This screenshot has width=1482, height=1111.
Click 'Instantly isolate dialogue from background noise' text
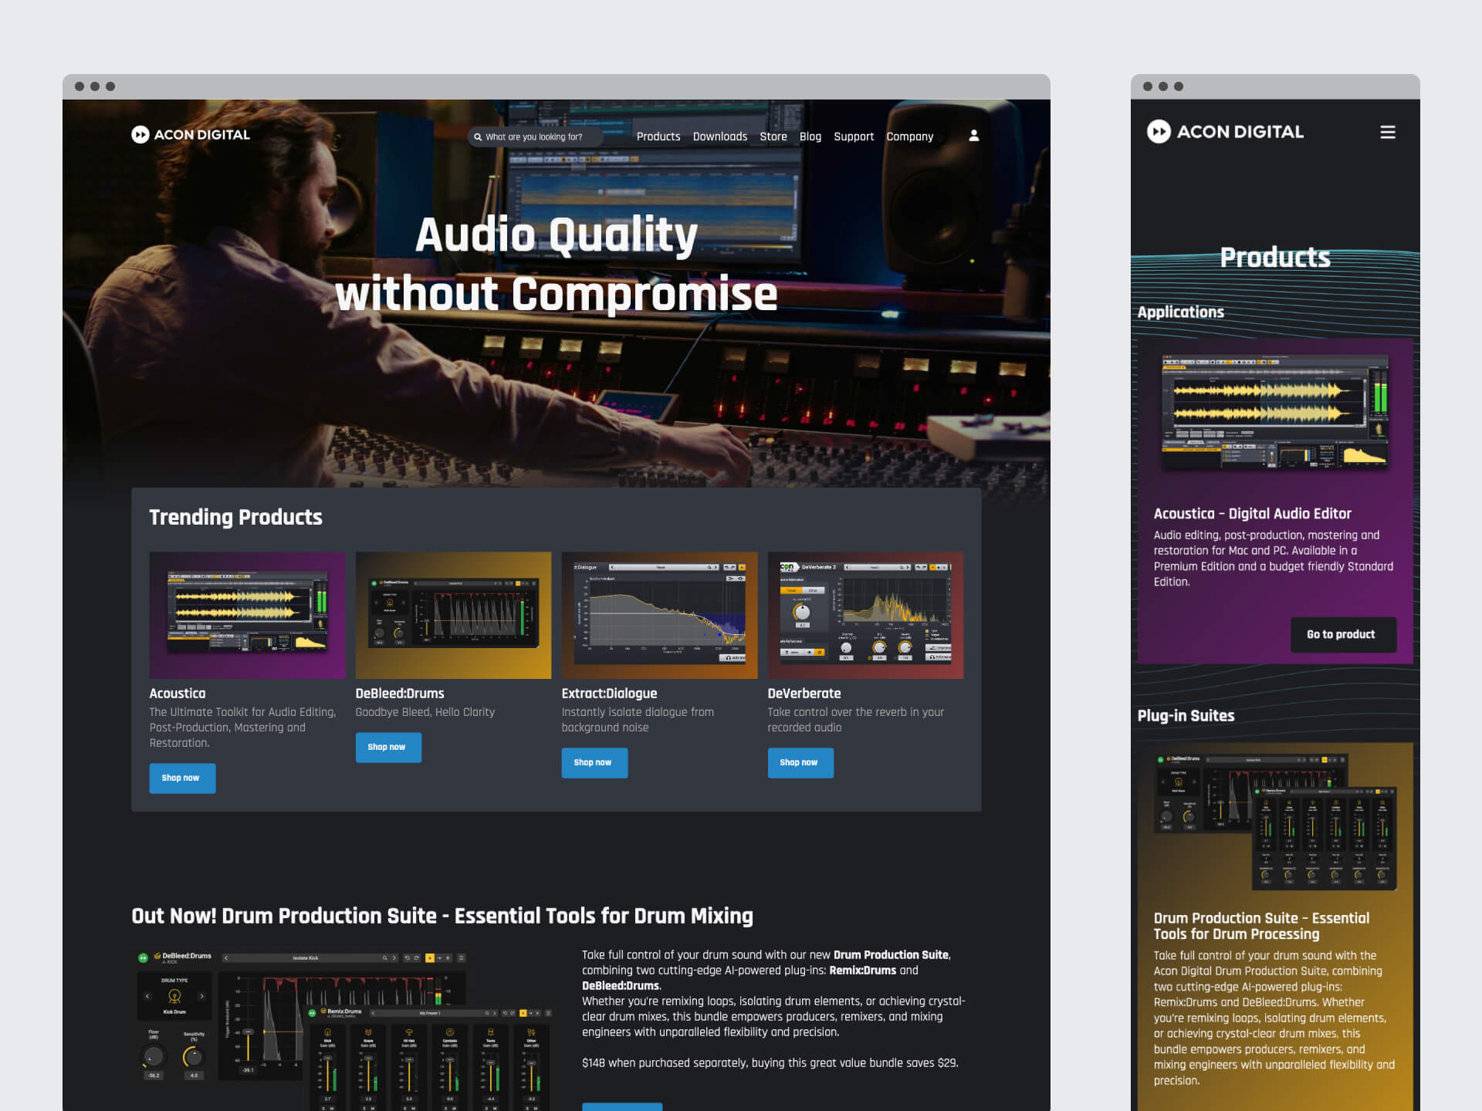pyautogui.click(x=638, y=720)
